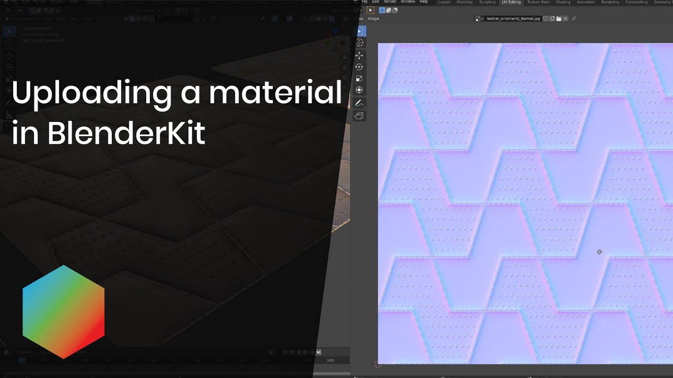Set selection mode to subtract selection

(x=395, y=10)
